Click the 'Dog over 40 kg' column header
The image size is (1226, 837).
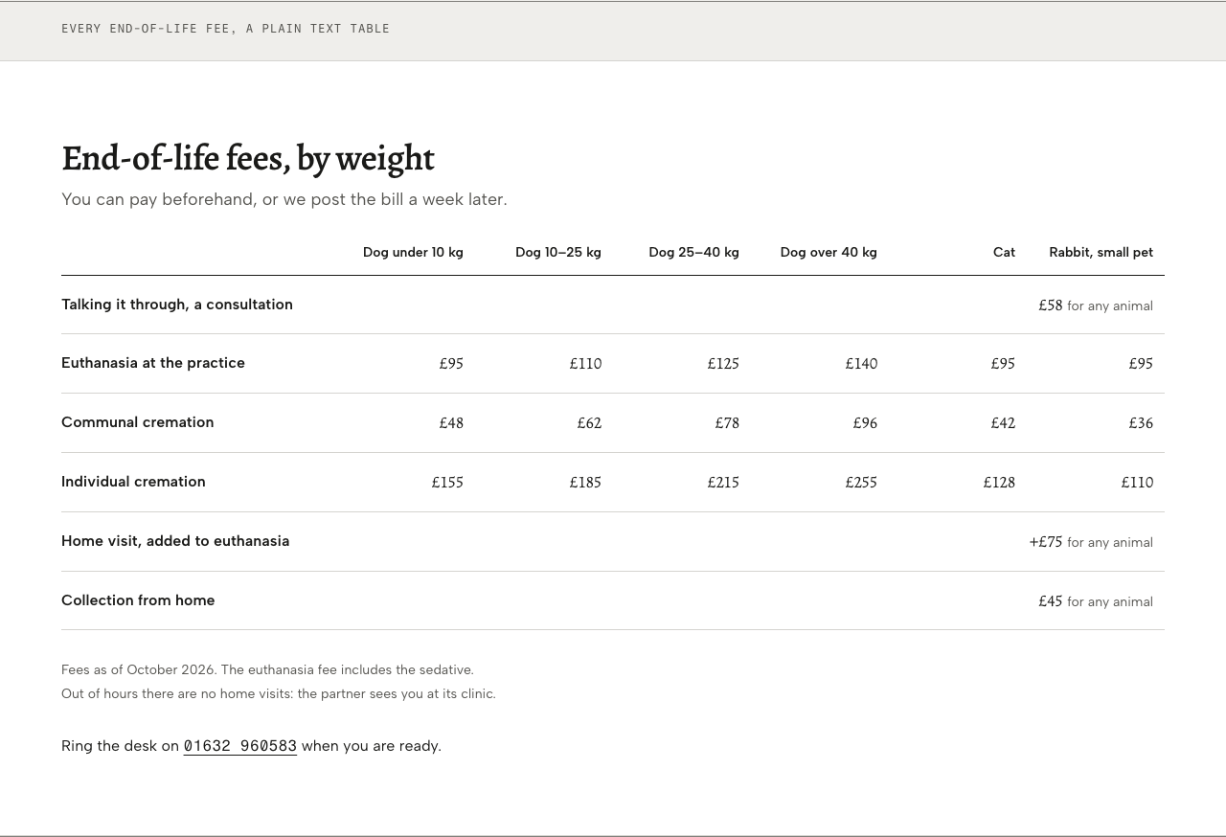pos(829,253)
